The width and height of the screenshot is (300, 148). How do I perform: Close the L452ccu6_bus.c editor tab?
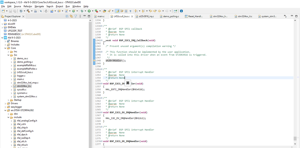point(132,17)
